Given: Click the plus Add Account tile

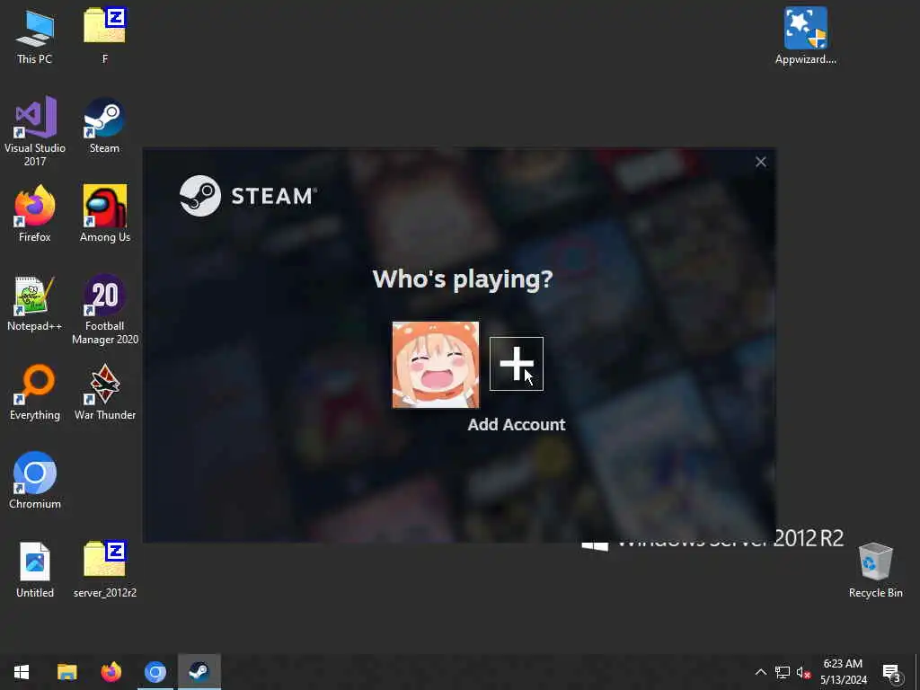Looking at the screenshot, I should (x=517, y=364).
